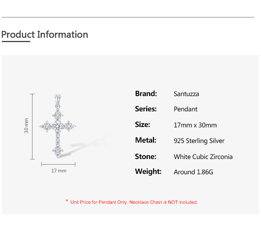Screen dimensions: 261x229
Task: Click the red necklace chain not included note
Action: pos(134,202)
